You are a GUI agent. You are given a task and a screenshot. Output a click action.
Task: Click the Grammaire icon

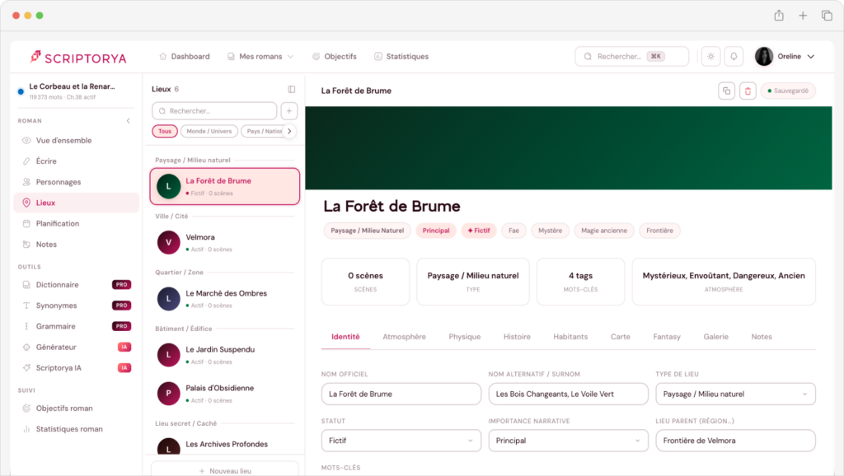click(26, 326)
